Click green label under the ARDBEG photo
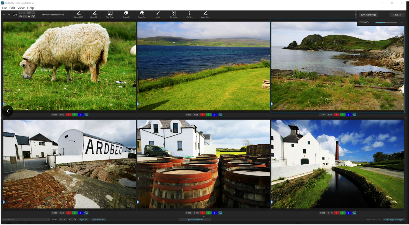409x225 pixels. click(75, 213)
